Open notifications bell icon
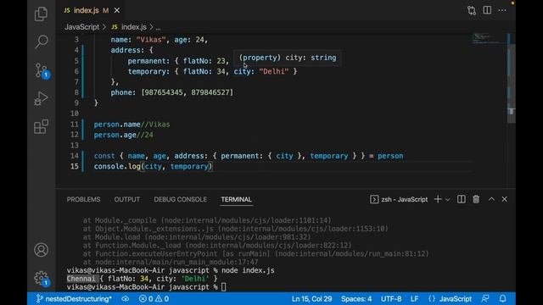Viewport: 543px width, 305px height. (x=503, y=299)
